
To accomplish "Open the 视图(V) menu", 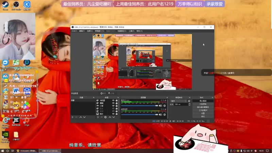I will pos(90,31).
